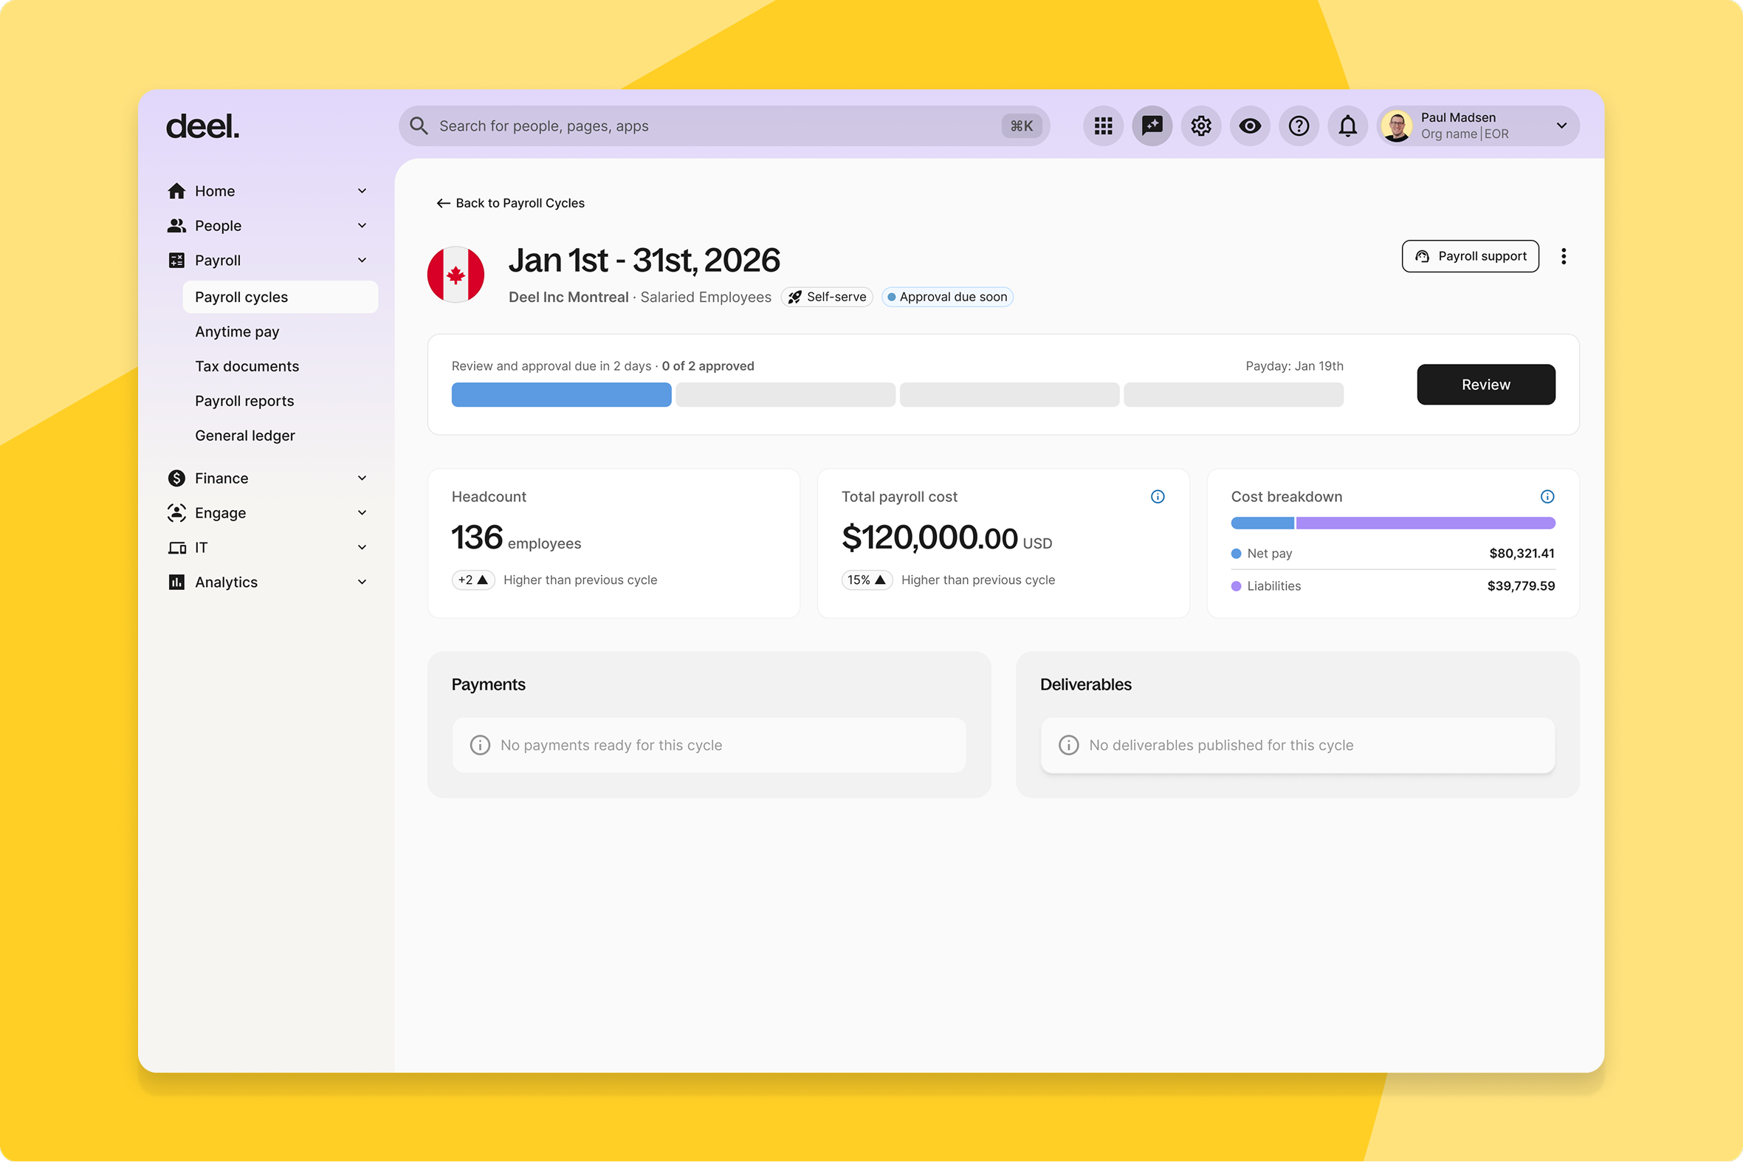Click the 15% cost increase badge
1743x1162 pixels.
[867, 580]
